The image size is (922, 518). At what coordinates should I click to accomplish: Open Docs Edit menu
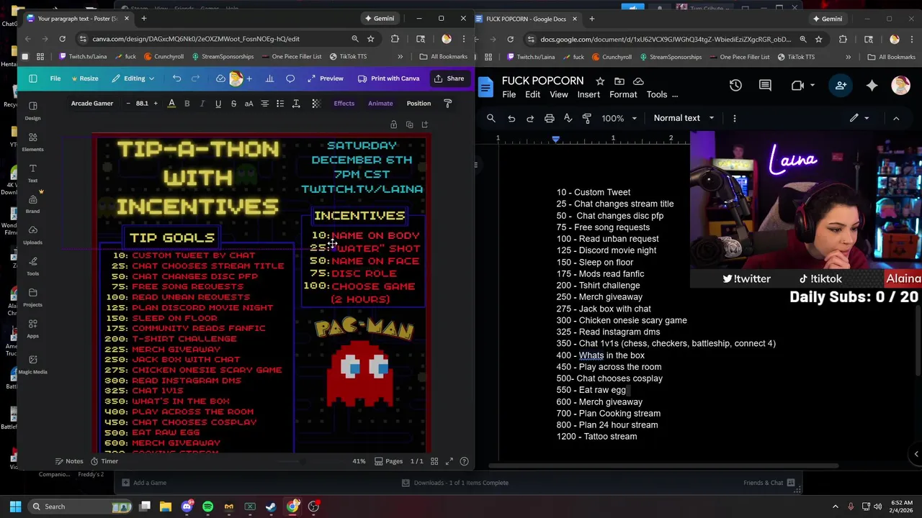[532, 95]
